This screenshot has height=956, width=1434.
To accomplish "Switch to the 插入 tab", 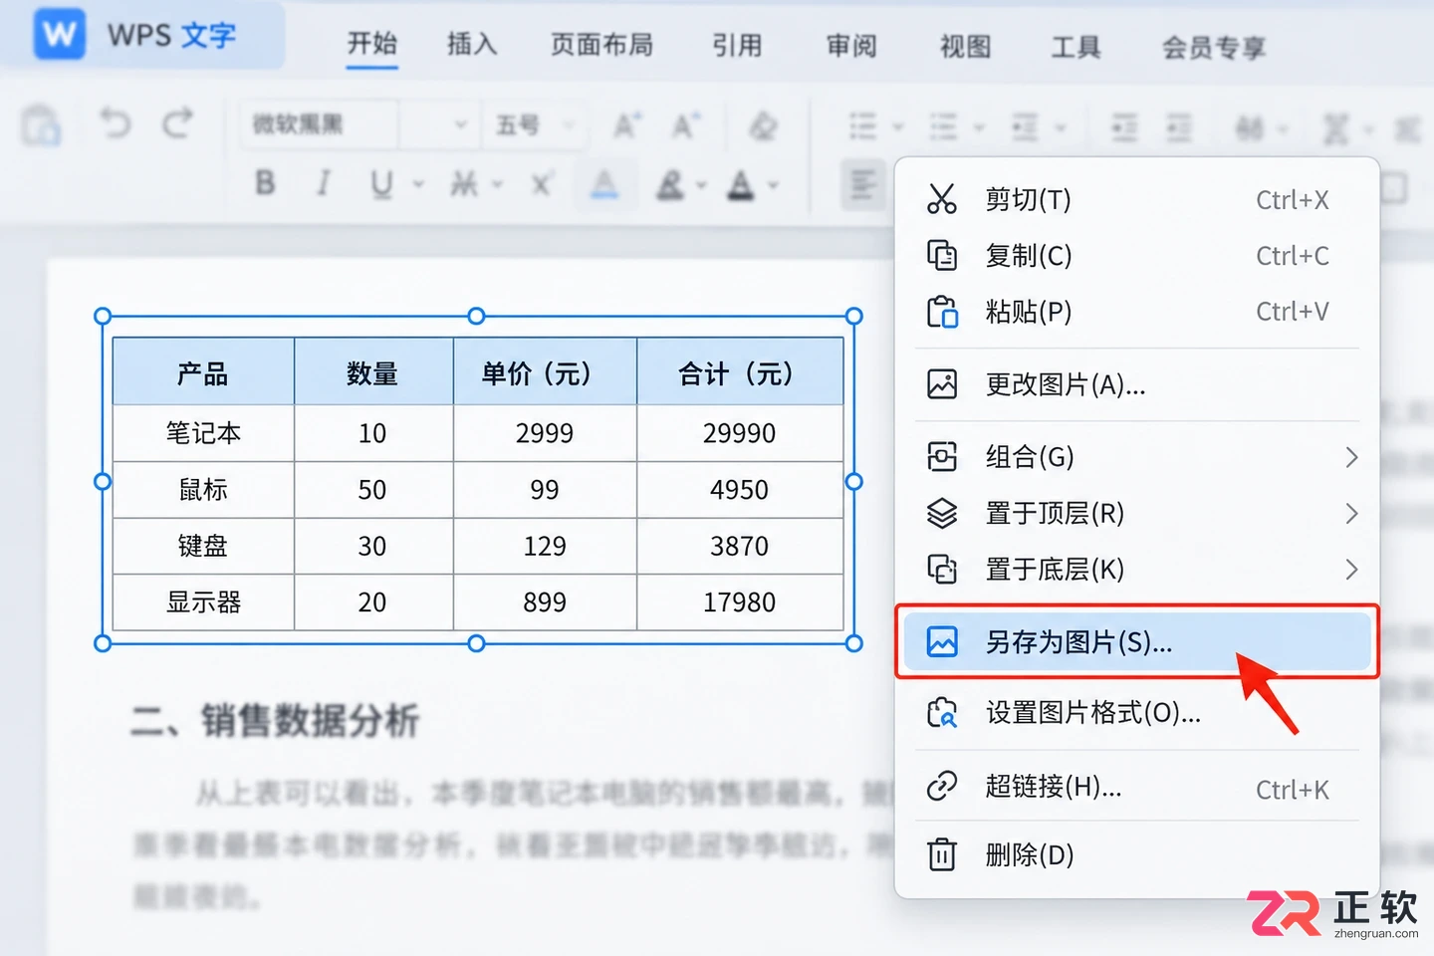I will click(472, 45).
